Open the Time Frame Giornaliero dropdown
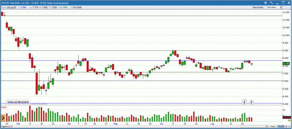Viewport: 292px width, 129px height. click(x=275, y=7)
